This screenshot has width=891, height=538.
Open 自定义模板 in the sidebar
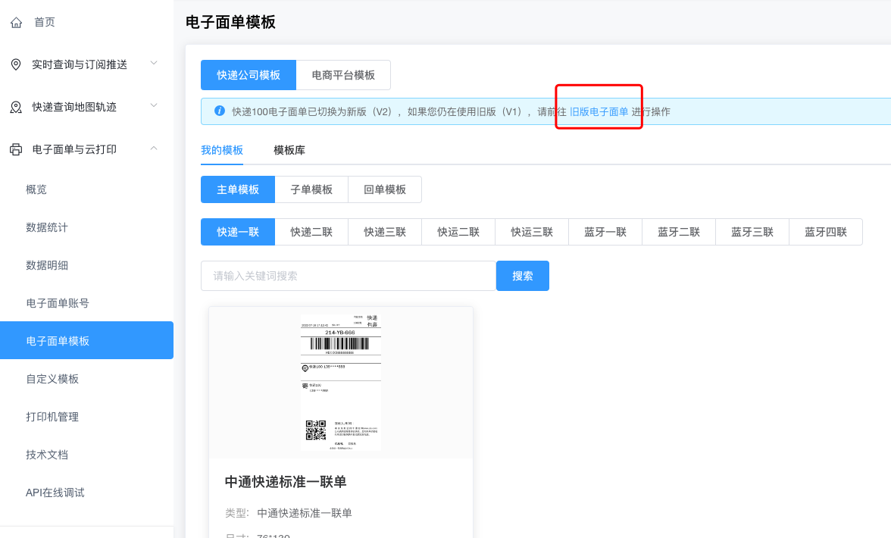(x=52, y=379)
